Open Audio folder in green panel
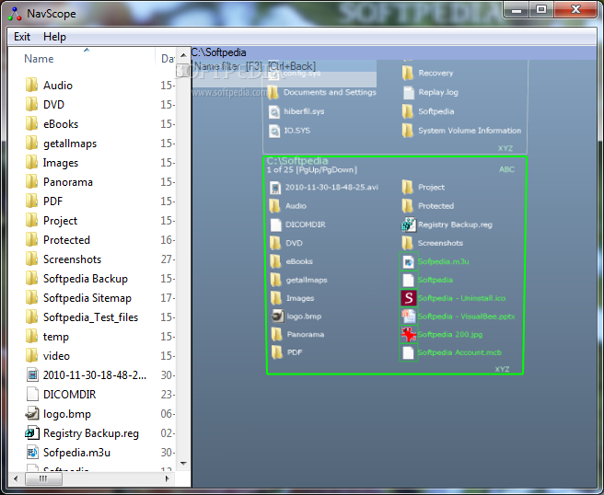Screen dimensions: 604x495 (288, 206)
